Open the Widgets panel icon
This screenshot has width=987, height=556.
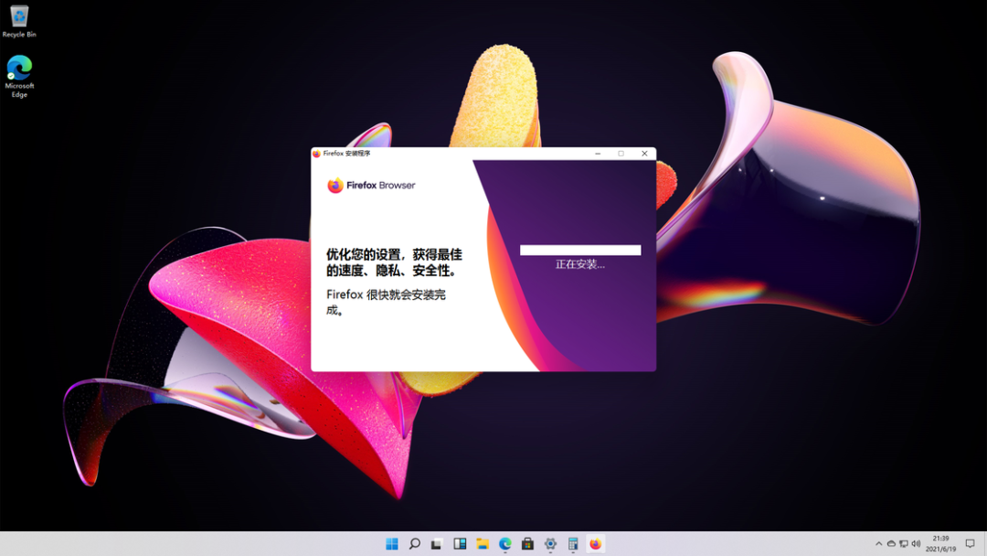[x=460, y=543]
